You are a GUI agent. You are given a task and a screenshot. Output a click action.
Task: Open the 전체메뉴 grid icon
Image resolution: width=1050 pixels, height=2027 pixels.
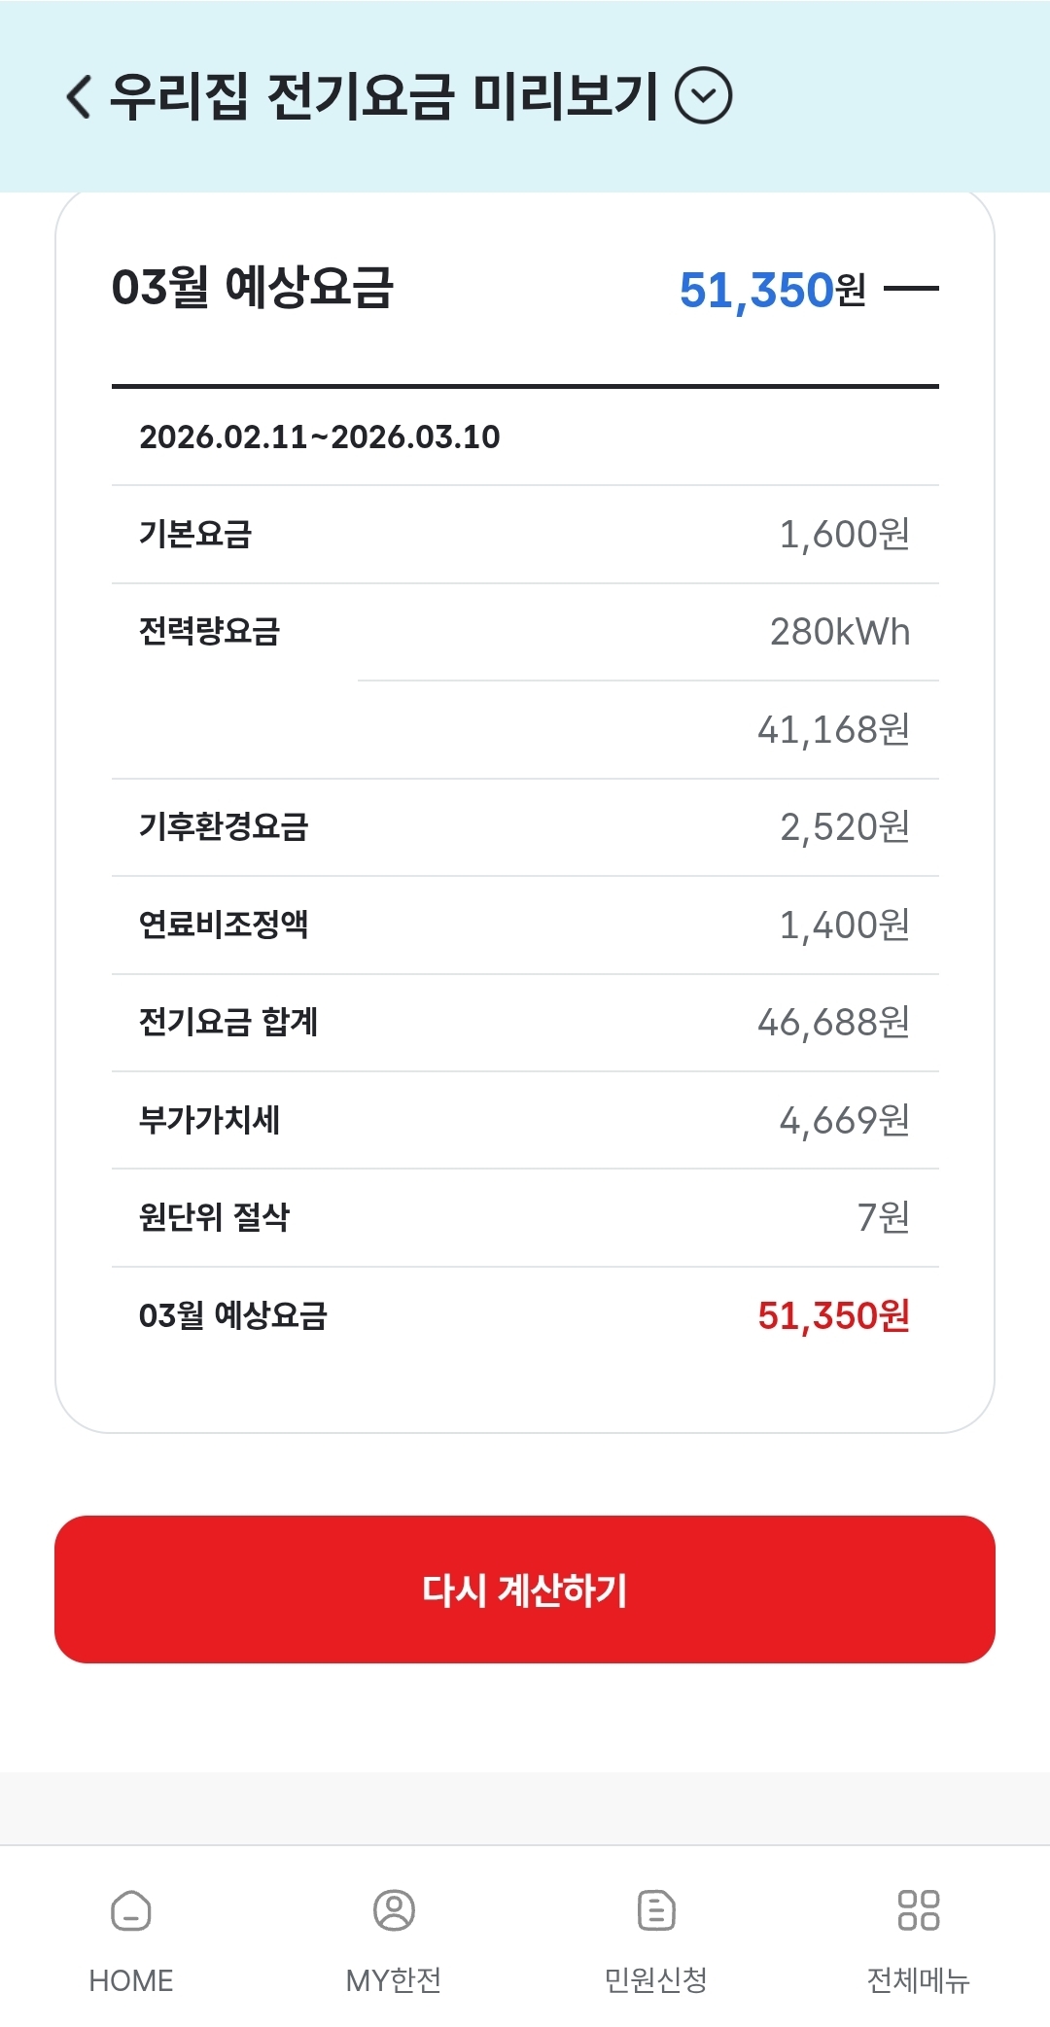click(918, 1909)
